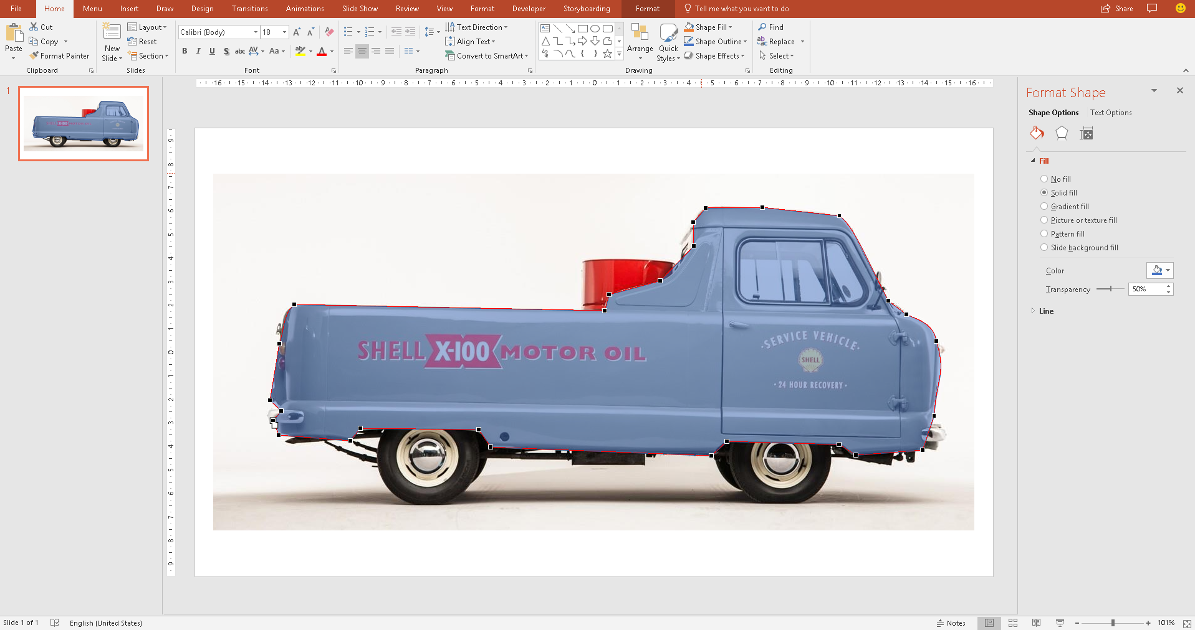
Task: Click the Reset slide button
Action: [142, 41]
